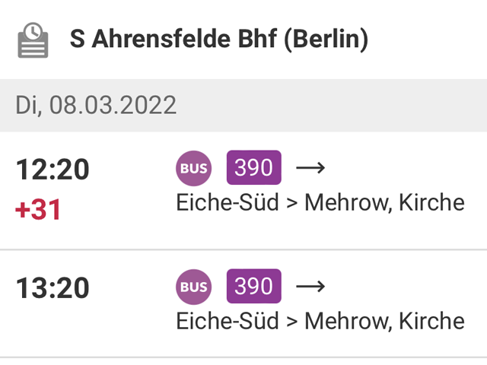Click the arrow next to first 390 badge
Viewport: 487px width, 365px height.
tap(310, 168)
